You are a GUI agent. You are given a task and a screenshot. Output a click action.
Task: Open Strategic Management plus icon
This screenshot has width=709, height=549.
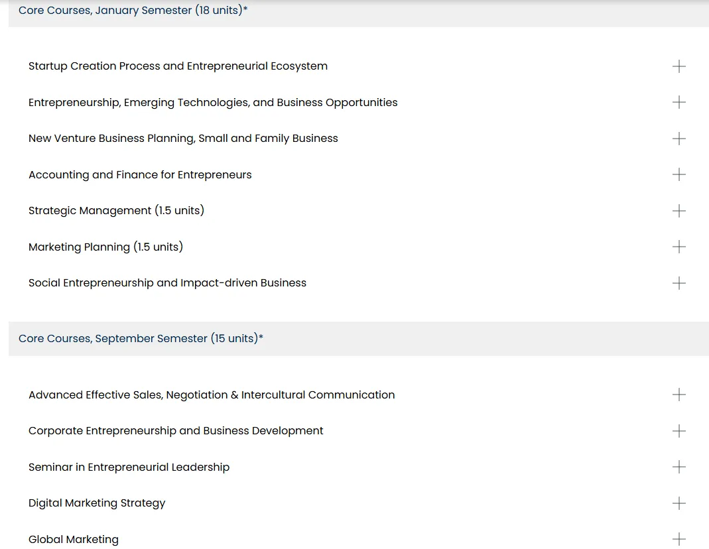(678, 211)
